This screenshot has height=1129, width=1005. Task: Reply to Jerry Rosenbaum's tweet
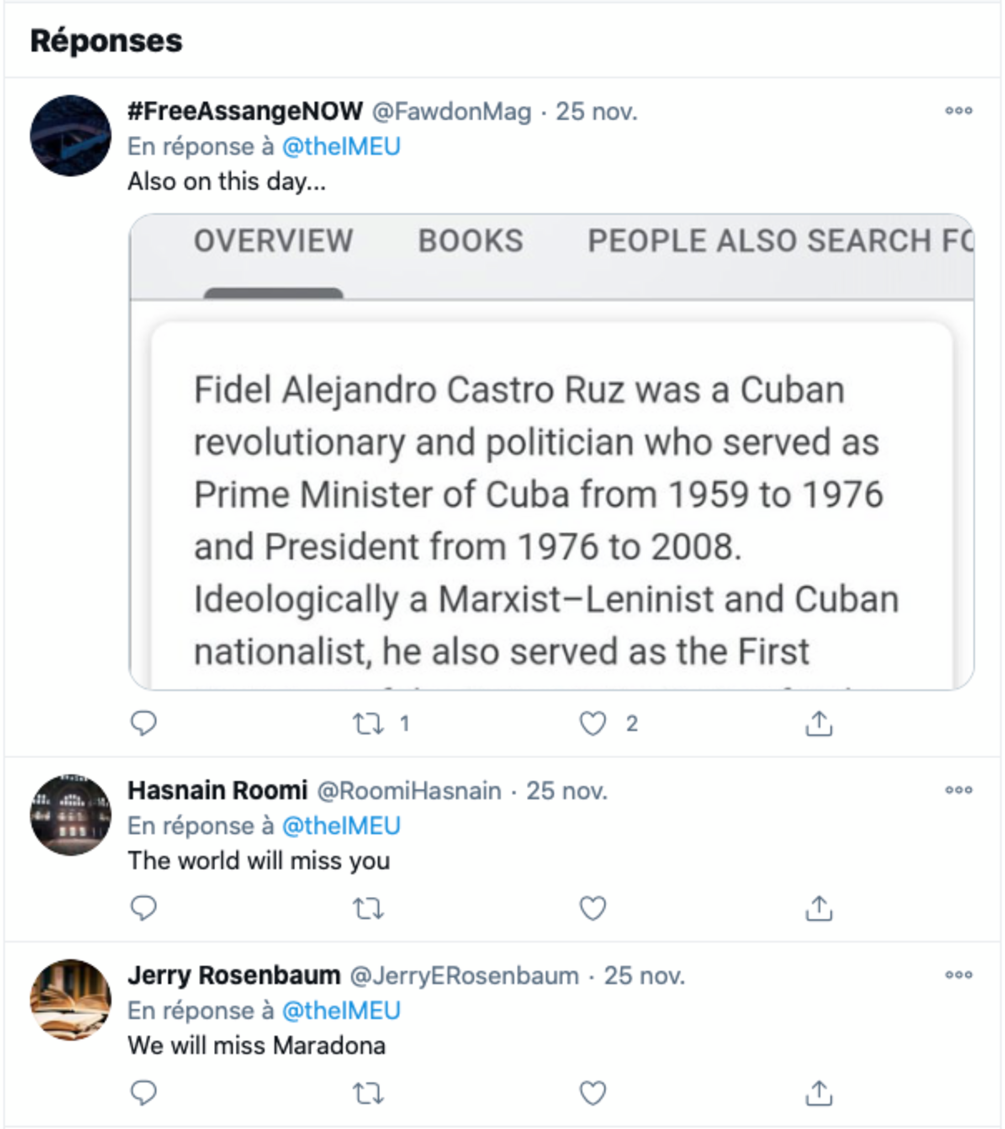[143, 1092]
